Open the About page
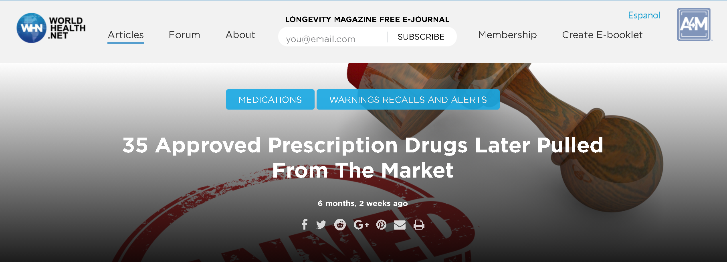 [x=240, y=35]
